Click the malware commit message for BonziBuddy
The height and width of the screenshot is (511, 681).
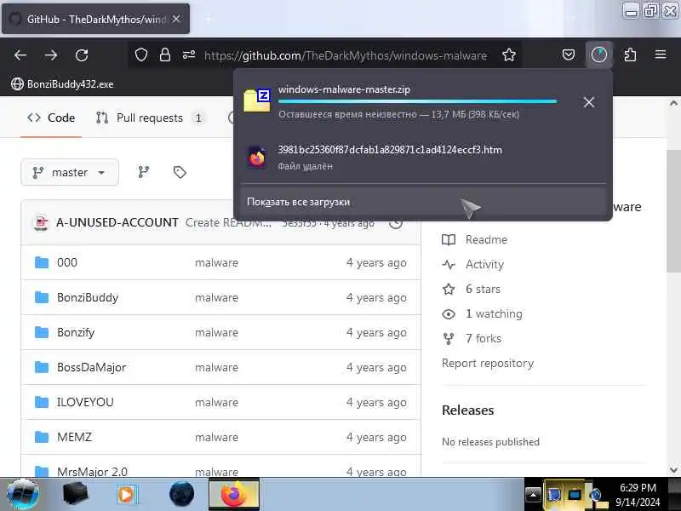[x=216, y=297]
